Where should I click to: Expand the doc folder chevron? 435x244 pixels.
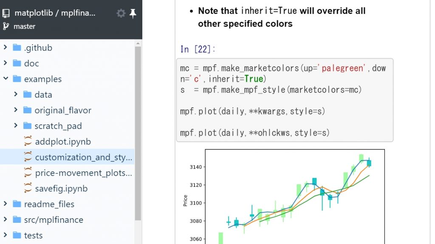pos(6,63)
